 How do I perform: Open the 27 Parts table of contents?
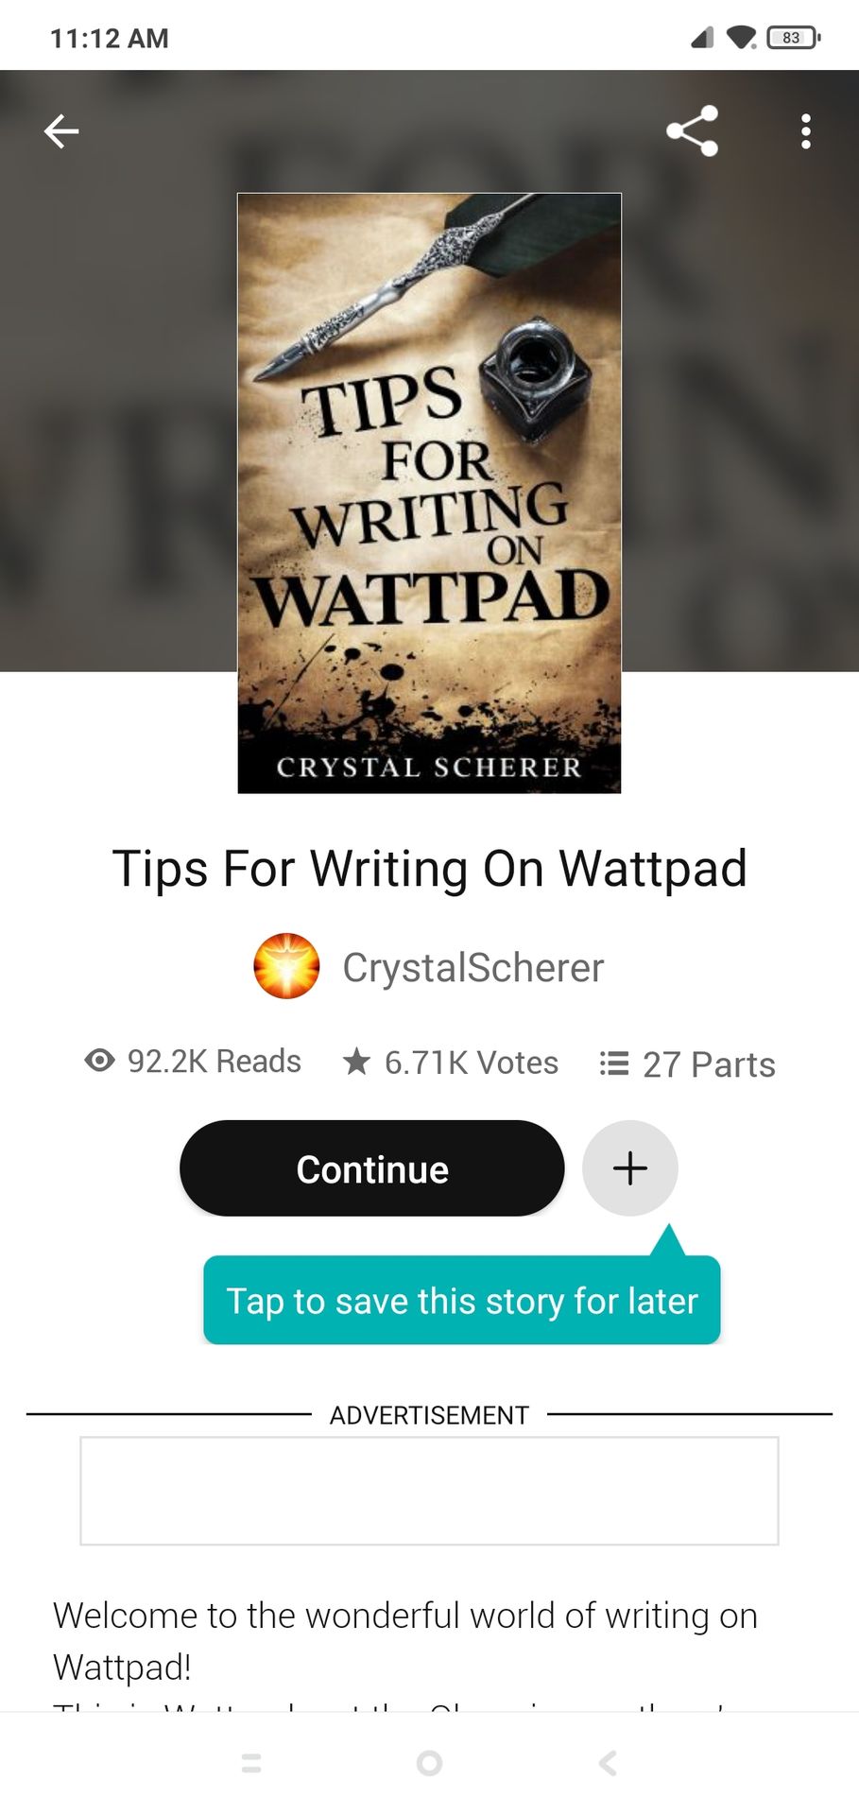709,1064
